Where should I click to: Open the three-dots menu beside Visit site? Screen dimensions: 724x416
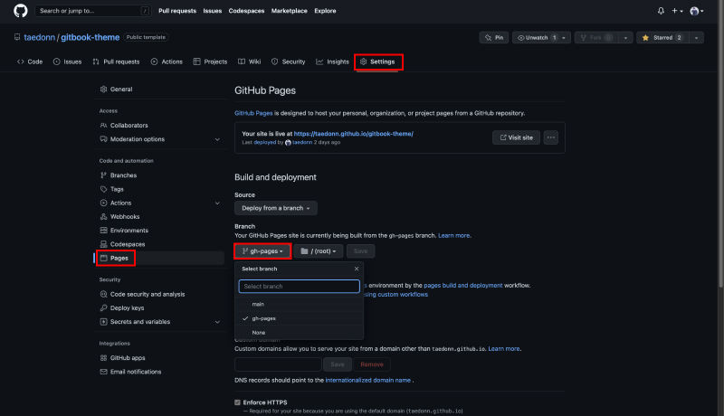pyautogui.click(x=551, y=137)
